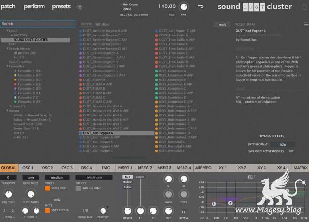Open the FMO tab
Image resolution: width=309 pixels, height=222 pixels.
(x=106, y=168)
